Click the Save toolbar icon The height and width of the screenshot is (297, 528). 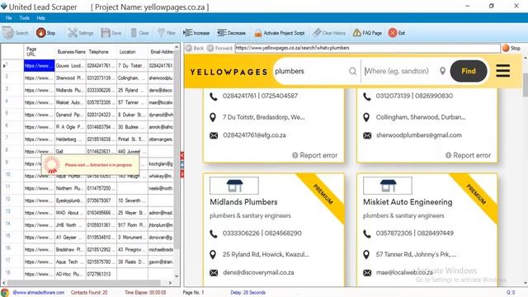pos(106,33)
